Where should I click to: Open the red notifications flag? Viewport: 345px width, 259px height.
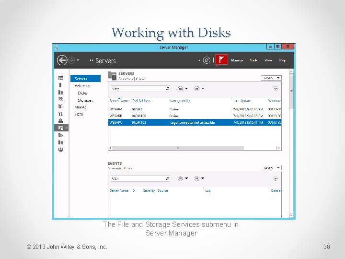[221, 59]
